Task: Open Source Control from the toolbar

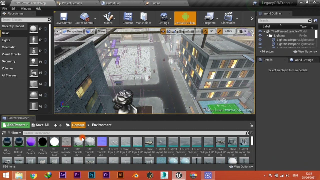Action: coord(84,18)
